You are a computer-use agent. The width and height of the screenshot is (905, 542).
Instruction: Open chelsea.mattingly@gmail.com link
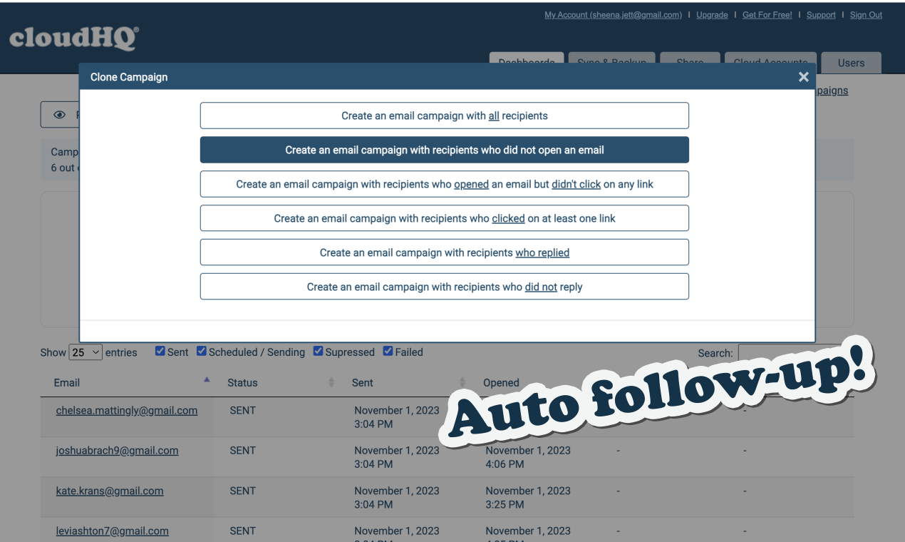pyautogui.click(x=127, y=411)
